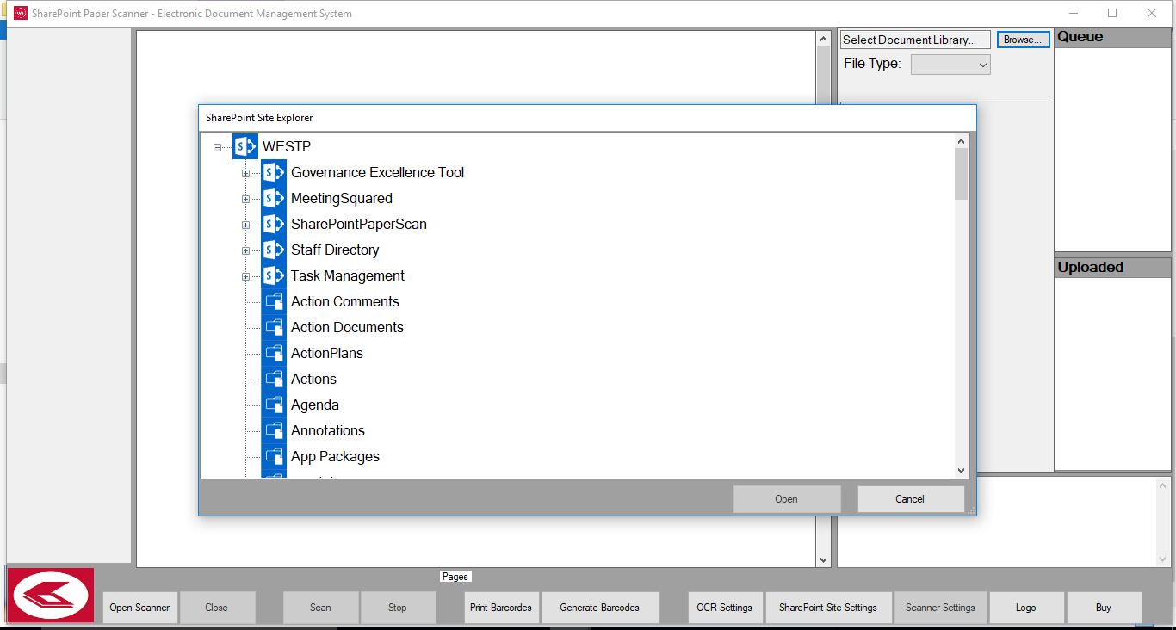Open the File Type dropdown

point(950,65)
